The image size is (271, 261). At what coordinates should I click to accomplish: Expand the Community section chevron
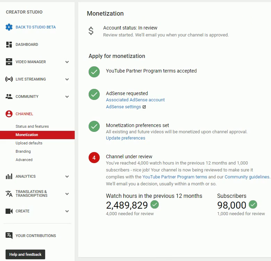pos(67,97)
